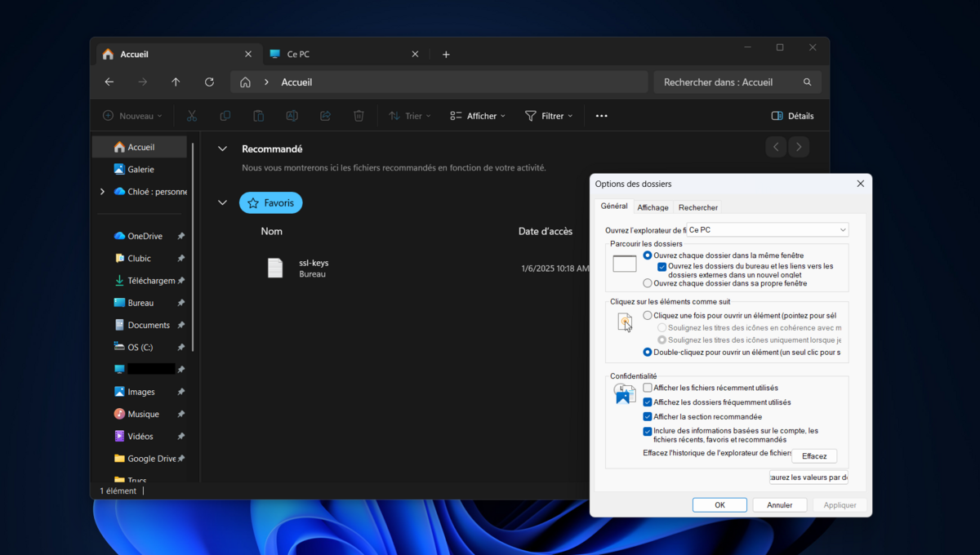Click the Delete trash icon in toolbar
This screenshot has width=980, height=555.
coord(359,116)
